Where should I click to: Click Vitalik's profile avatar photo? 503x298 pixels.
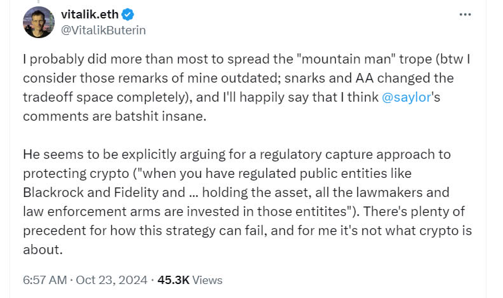[39, 22]
